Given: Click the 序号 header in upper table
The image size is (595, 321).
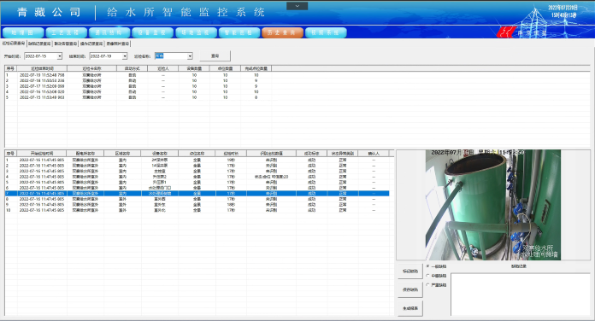Looking at the screenshot, I should [10, 68].
